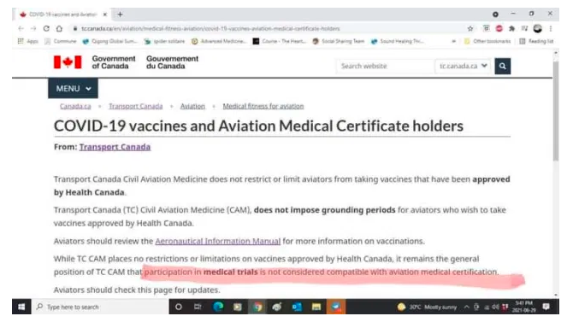Open the orange-highlighted taskbar app
567x322 pixels.
[336, 307]
